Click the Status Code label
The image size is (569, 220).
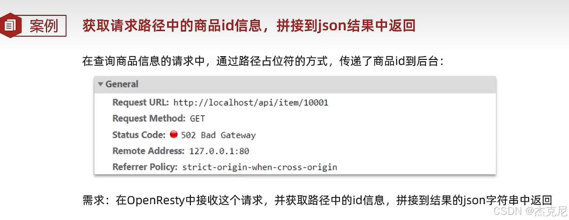[139, 135]
